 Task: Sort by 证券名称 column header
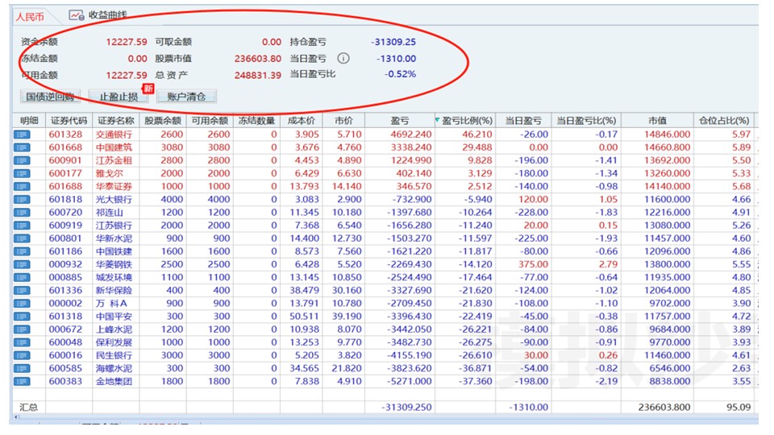[x=115, y=120]
